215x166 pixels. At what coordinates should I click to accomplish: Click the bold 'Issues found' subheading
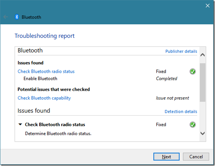click(x=31, y=63)
